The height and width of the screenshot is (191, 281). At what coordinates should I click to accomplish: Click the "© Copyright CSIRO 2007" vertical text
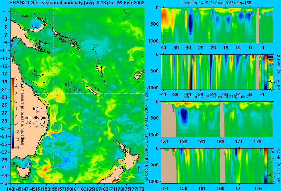tap(146, 157)
